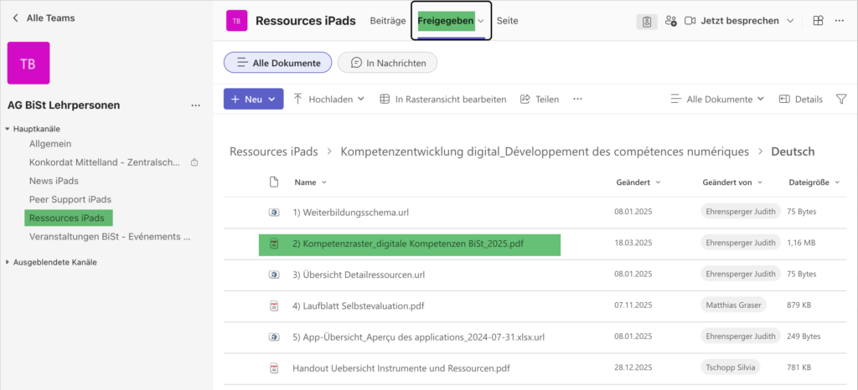Open the Alle Dokumente view switcher
Image resolution: width=858 pixels, height=390 pixels.
tap(717, 99)
